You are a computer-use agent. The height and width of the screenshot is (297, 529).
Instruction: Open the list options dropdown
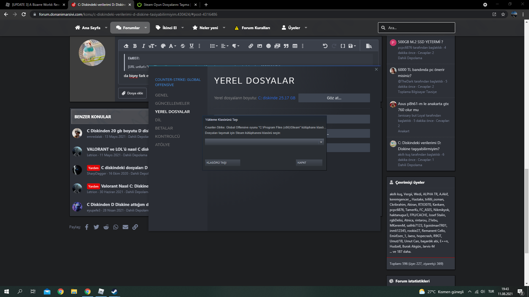pos(214,46)
